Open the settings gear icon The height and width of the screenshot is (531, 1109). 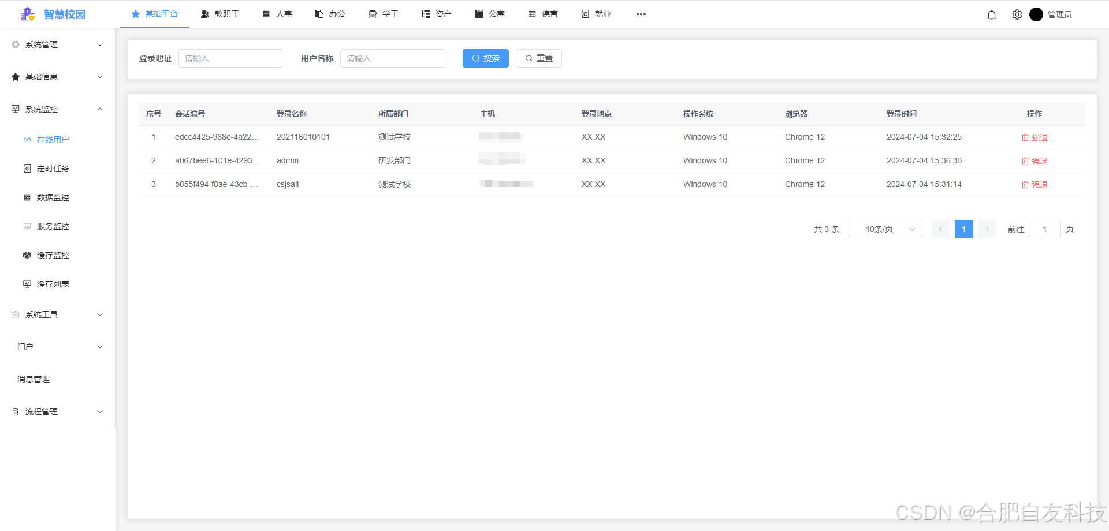1017,15
